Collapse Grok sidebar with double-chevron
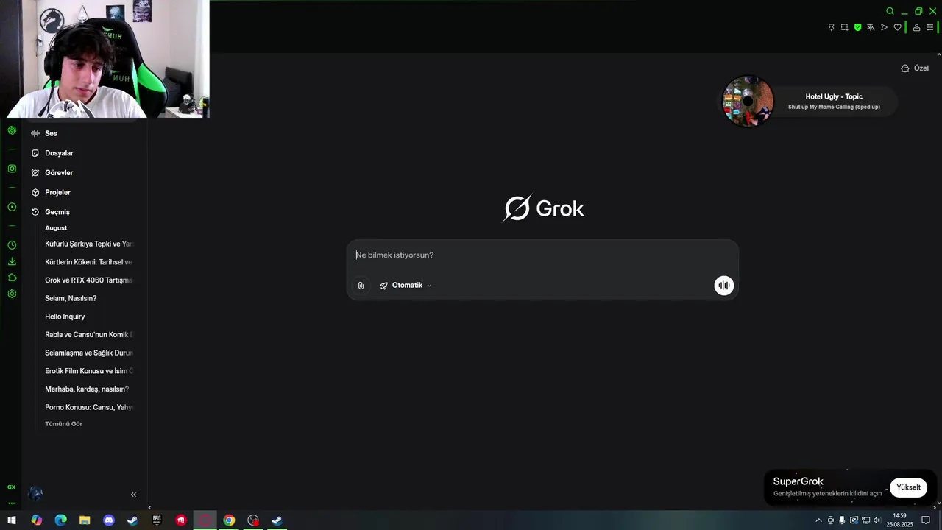This screenshot has height=530, width=942. (x=133, y=495)
